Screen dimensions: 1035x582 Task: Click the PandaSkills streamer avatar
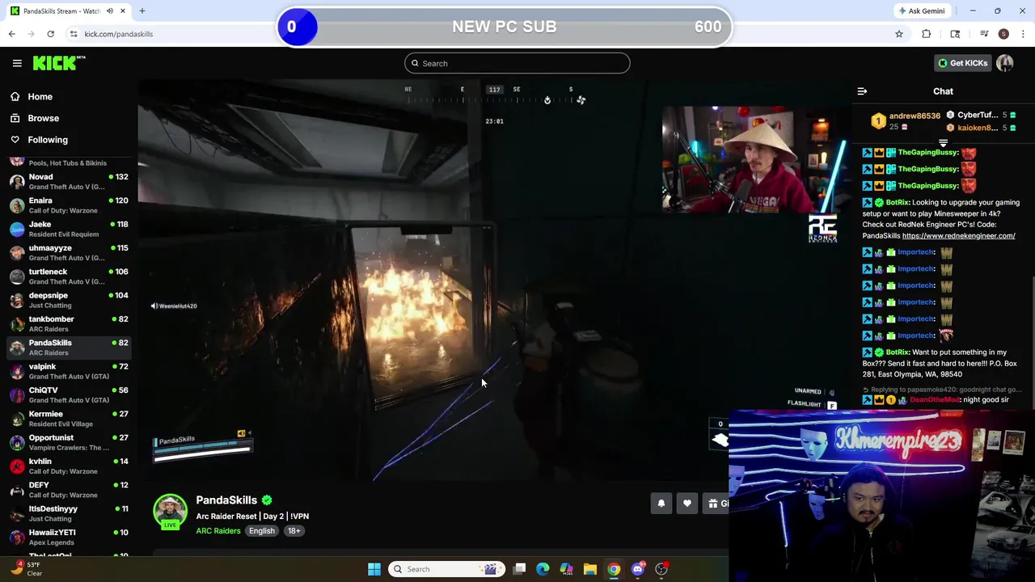tap(170, 512)
